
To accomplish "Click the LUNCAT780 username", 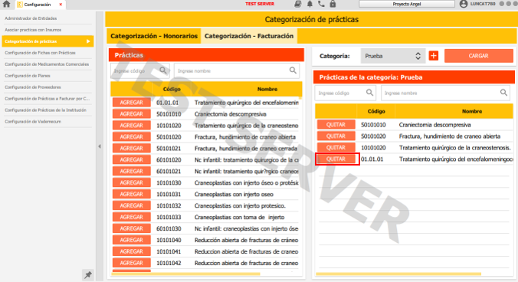I will coord(483,4).
